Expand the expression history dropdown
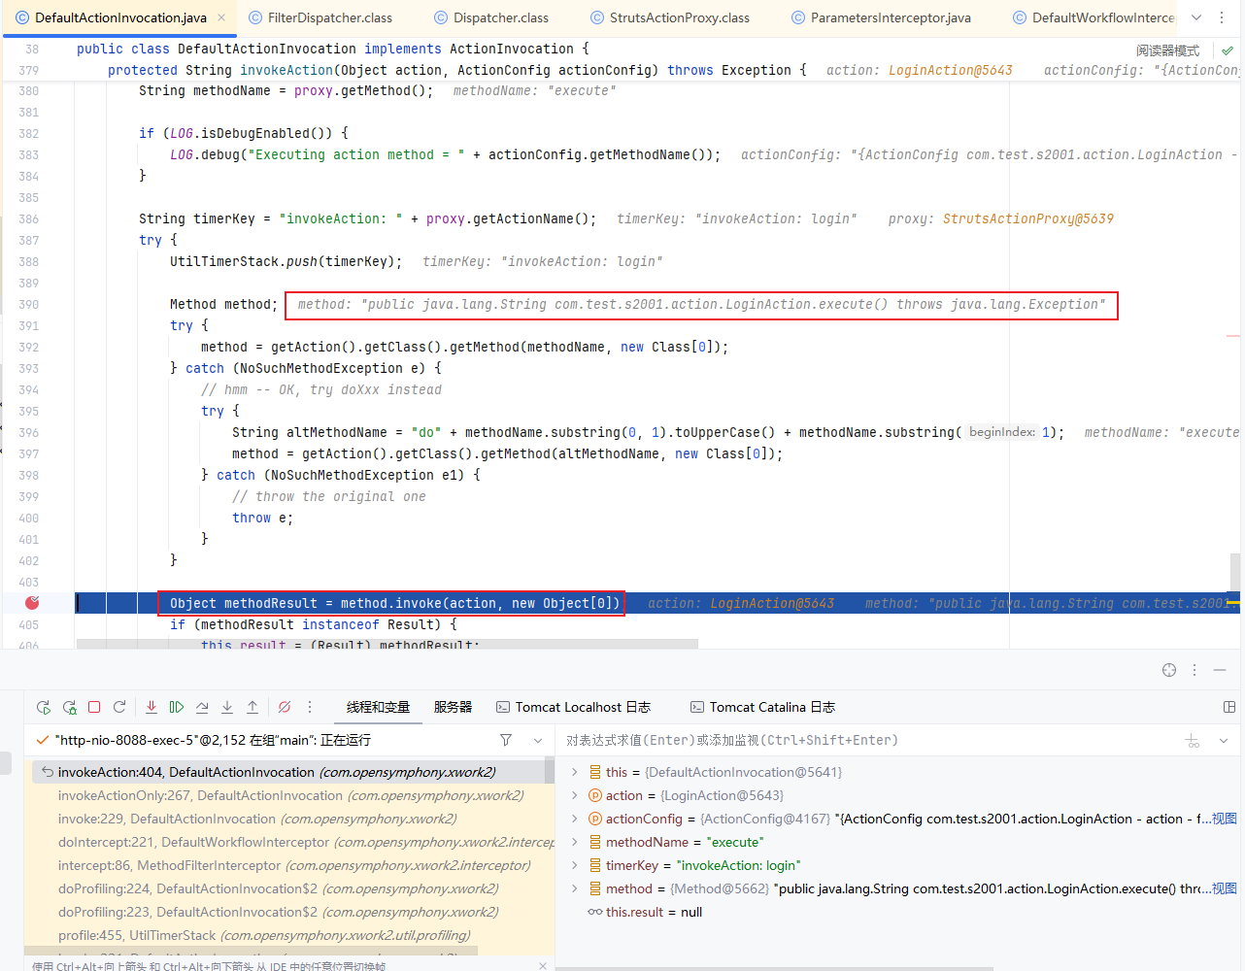Image resolution: width=1245 pixels, height=971 pixels. coord(1224,740)
